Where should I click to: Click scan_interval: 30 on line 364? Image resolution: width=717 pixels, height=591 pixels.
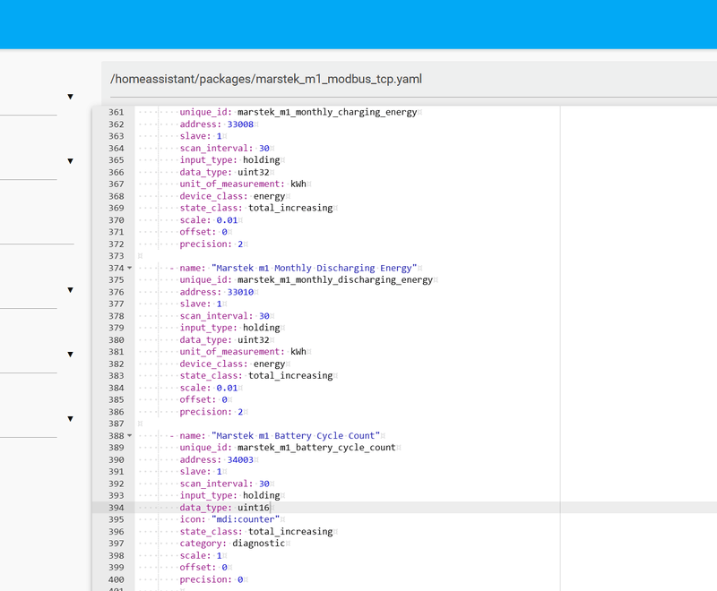(x=225, y=148)
